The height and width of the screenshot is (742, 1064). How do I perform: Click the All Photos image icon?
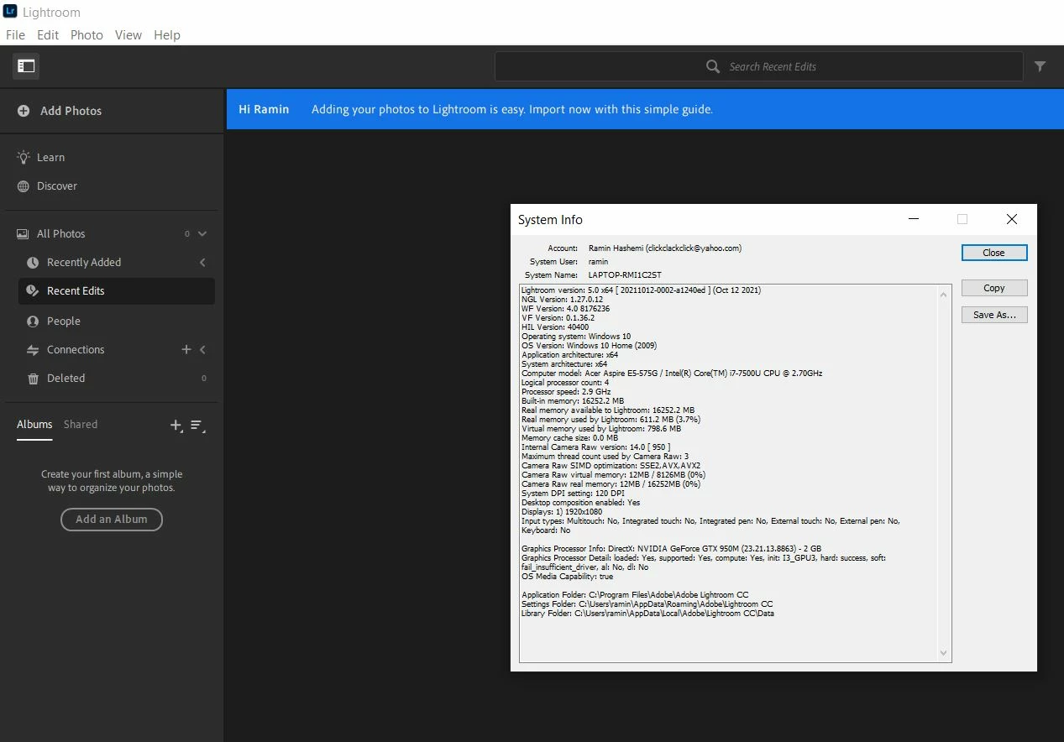[24, 234]
